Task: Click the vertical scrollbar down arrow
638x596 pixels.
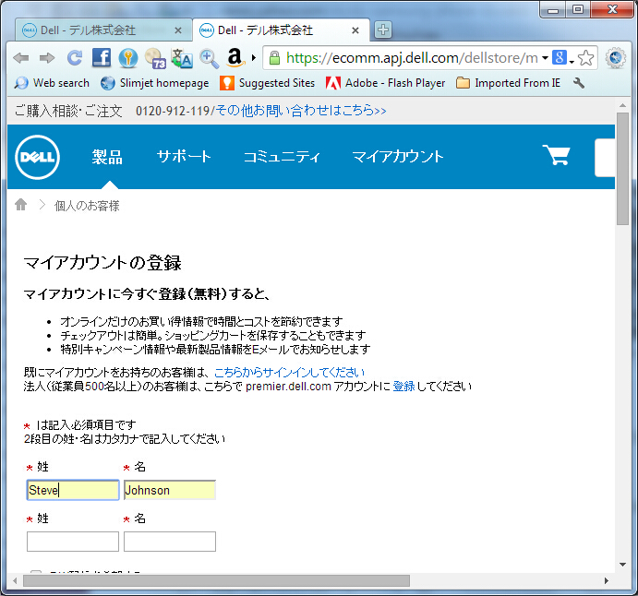Action: point(622,565)
